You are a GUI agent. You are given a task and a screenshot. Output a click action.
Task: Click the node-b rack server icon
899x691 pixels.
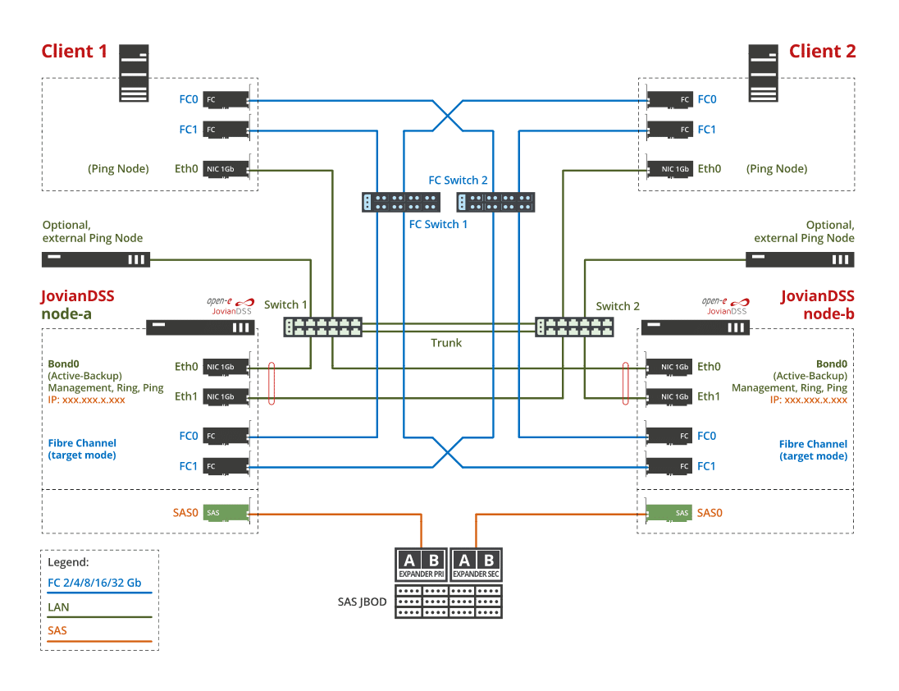pyautogui.click(x=696, y=327)
